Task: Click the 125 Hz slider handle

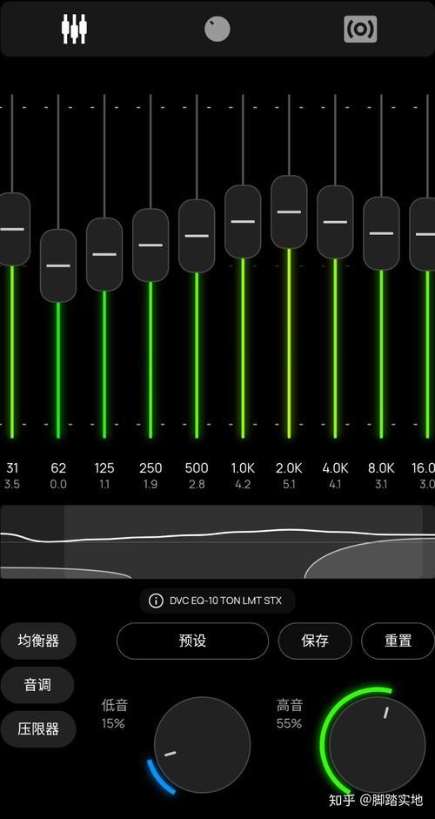Action: click(x=104, y=254)
